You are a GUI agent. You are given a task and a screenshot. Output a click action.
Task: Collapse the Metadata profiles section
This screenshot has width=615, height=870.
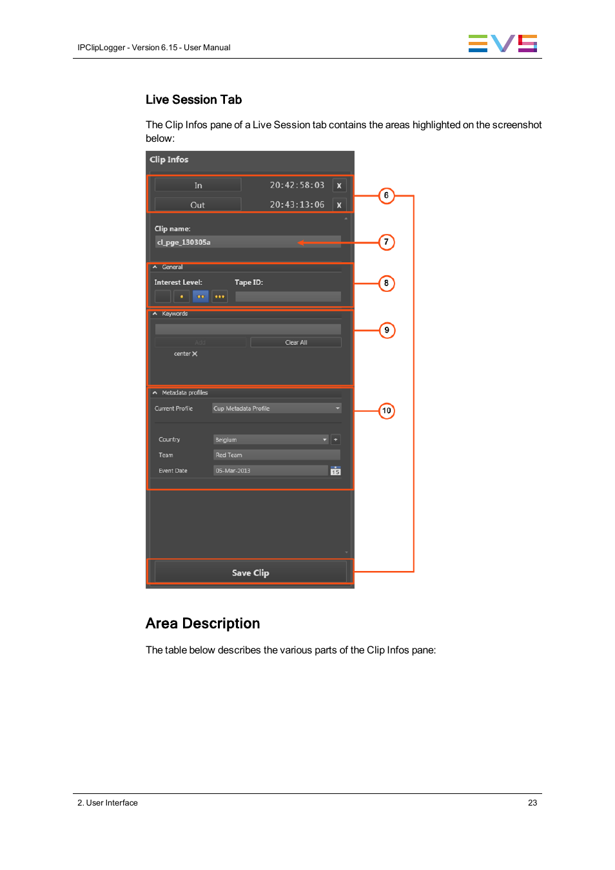tap(155, 392)
